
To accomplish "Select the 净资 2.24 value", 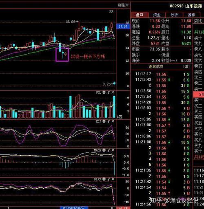I will click(156, 61).
